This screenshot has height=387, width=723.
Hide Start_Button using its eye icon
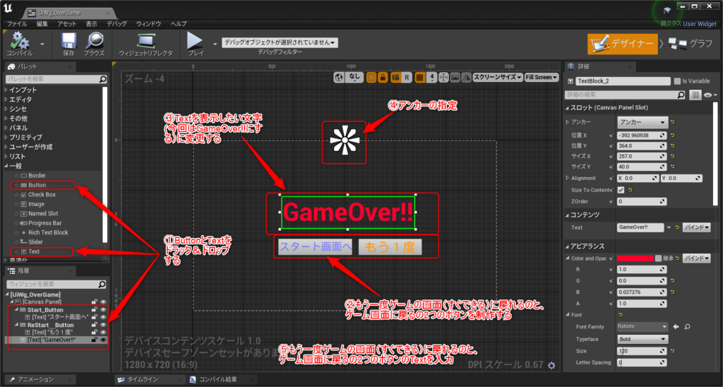pos(103,309)
